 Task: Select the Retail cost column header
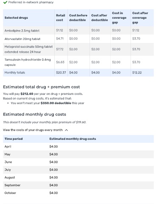[x=61, y=18]
